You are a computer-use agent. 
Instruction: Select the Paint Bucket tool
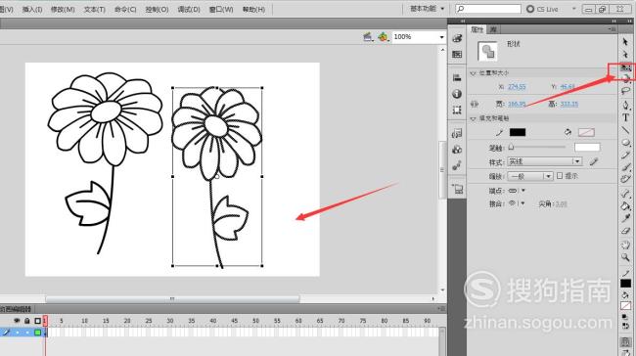625,206
